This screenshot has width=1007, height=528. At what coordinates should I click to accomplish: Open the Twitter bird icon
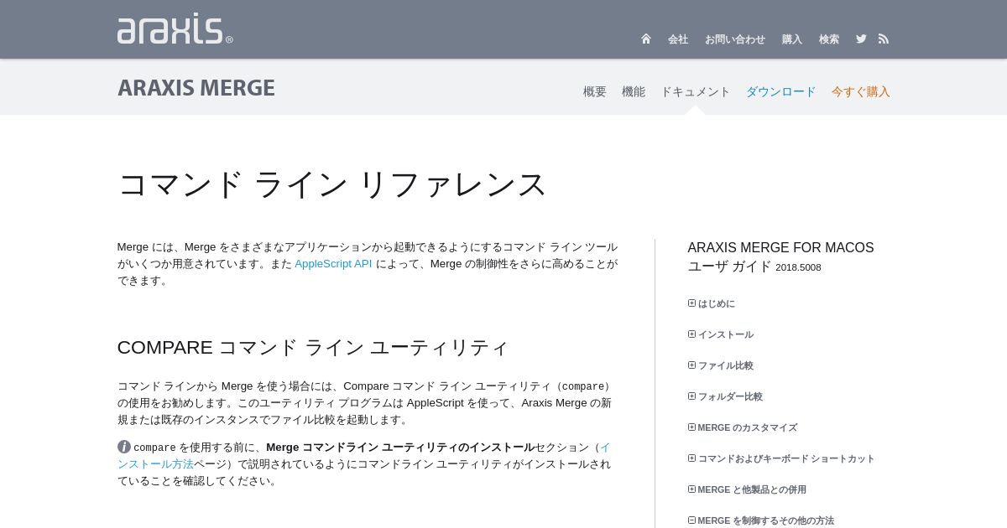861,39
